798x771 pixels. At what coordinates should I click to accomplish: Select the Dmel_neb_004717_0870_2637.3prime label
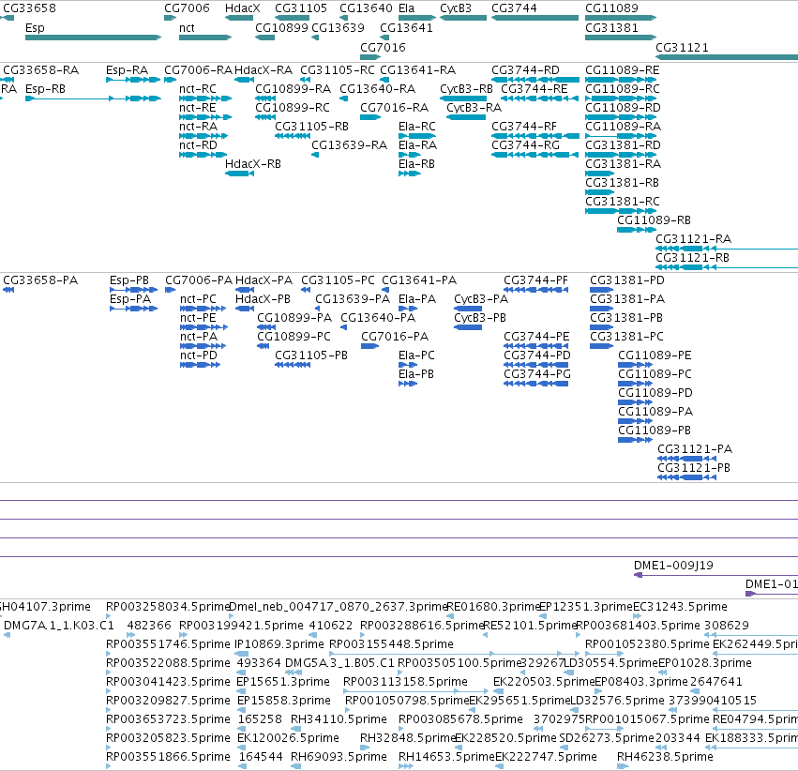338,607
